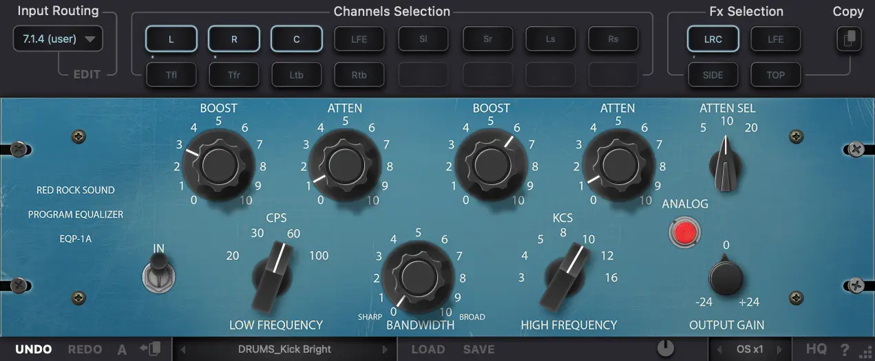Open the help question mark

click(845, 349)
